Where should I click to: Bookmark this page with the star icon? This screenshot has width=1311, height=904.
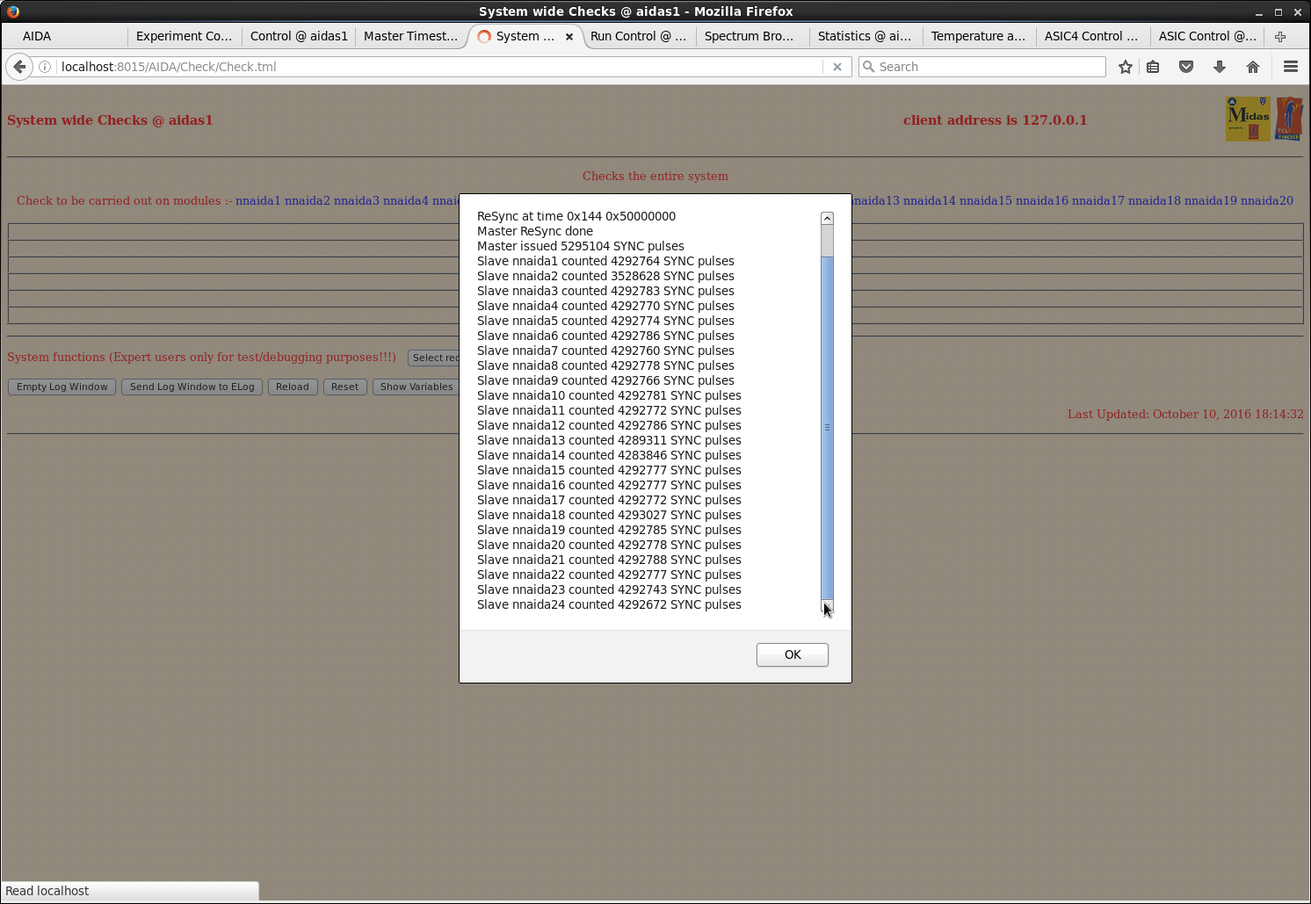1125,67
